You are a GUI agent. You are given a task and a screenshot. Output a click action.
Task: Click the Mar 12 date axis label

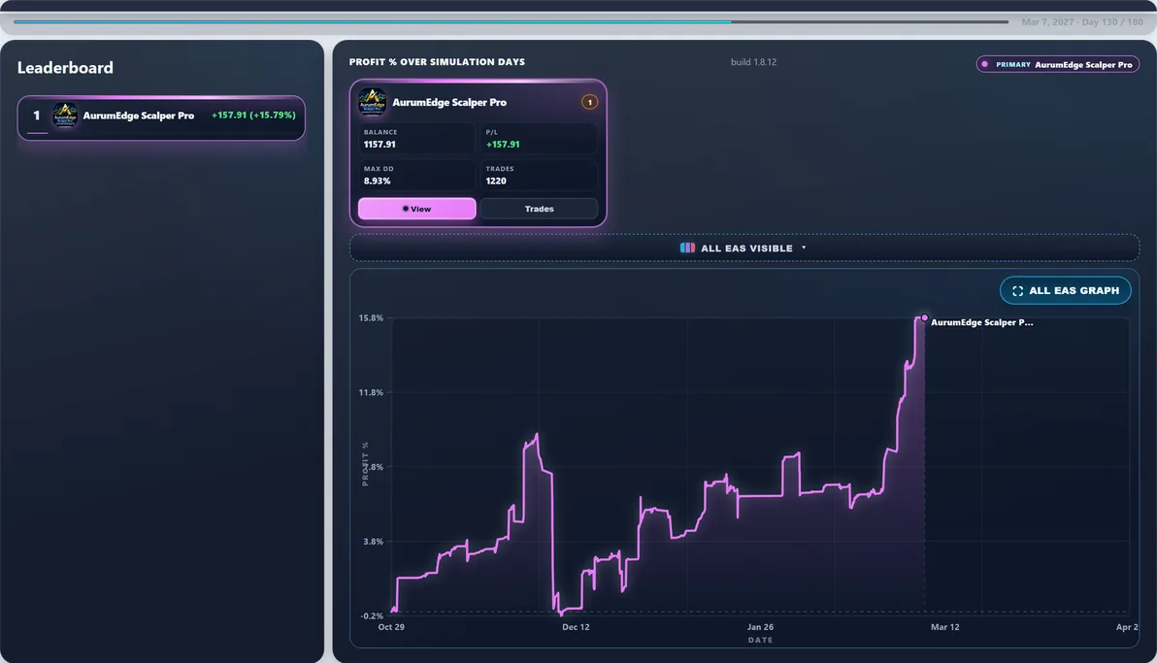pyautogui.click(x=944, y=627)
